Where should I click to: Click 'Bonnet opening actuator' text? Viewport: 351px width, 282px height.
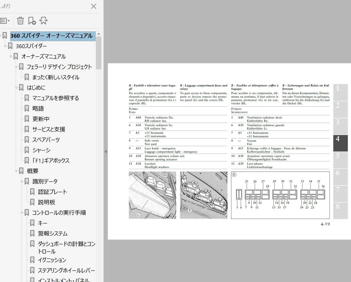[160, 160]
